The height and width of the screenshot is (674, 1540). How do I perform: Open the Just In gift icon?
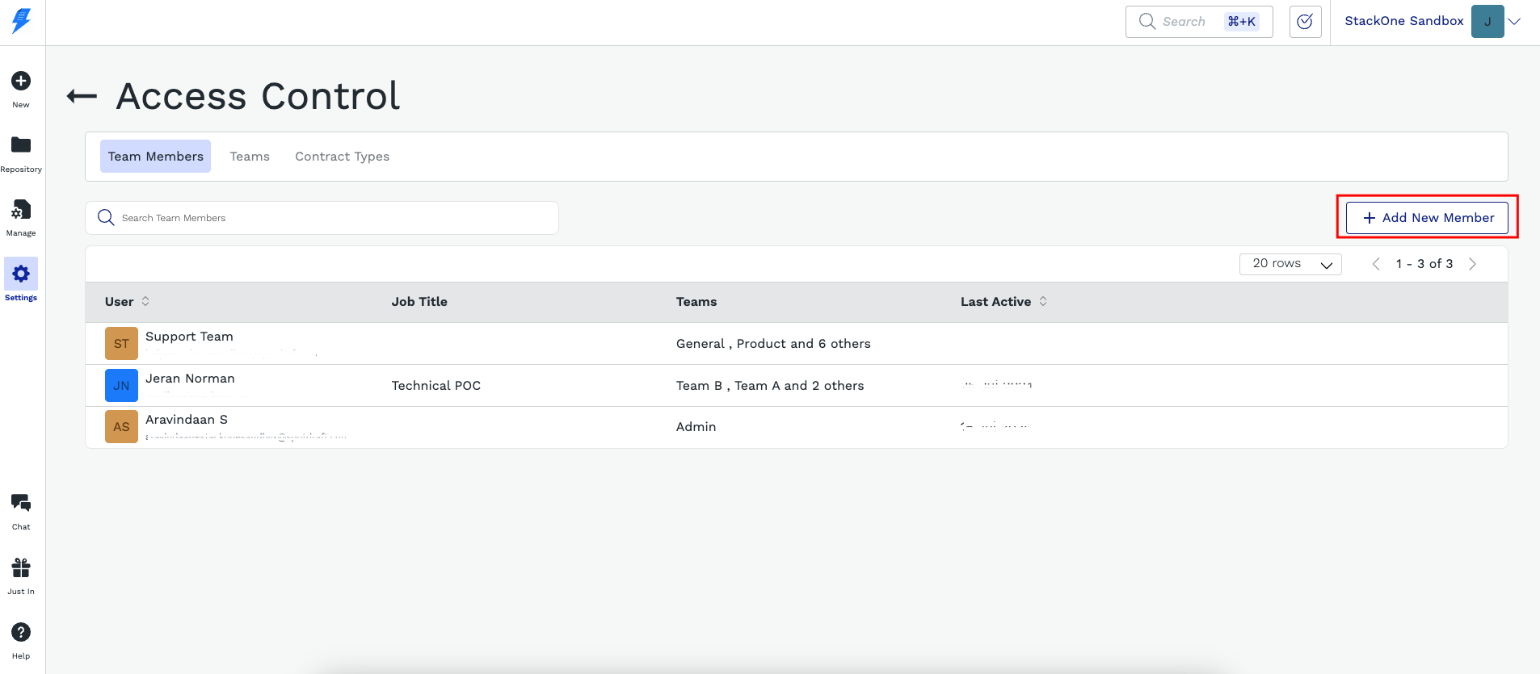[21, 567]
